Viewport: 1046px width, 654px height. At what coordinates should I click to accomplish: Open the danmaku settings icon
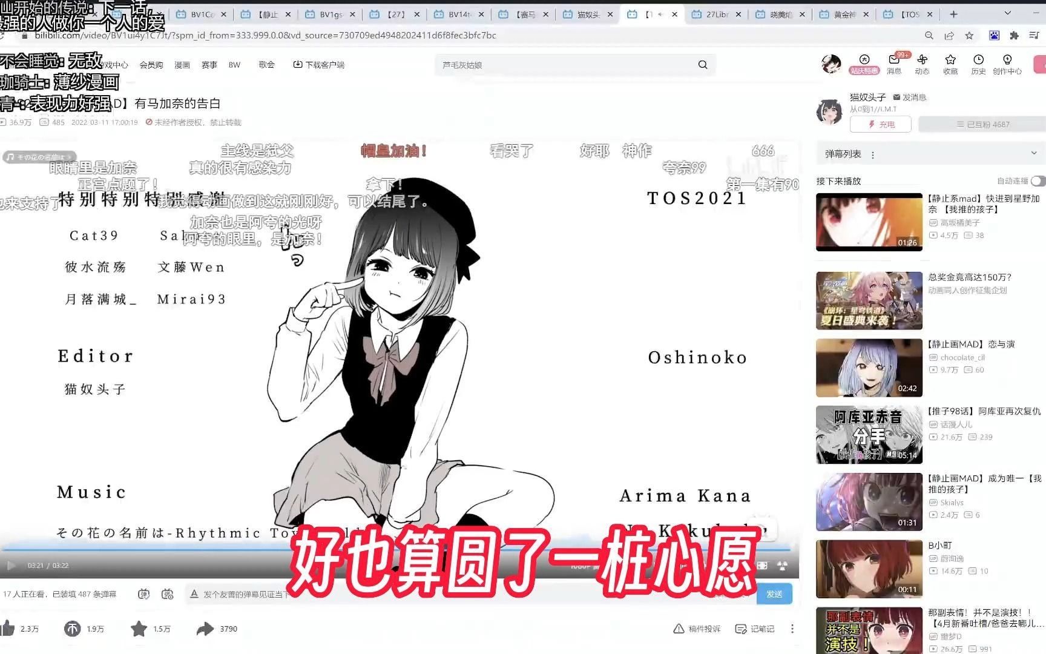coord(168,594)
